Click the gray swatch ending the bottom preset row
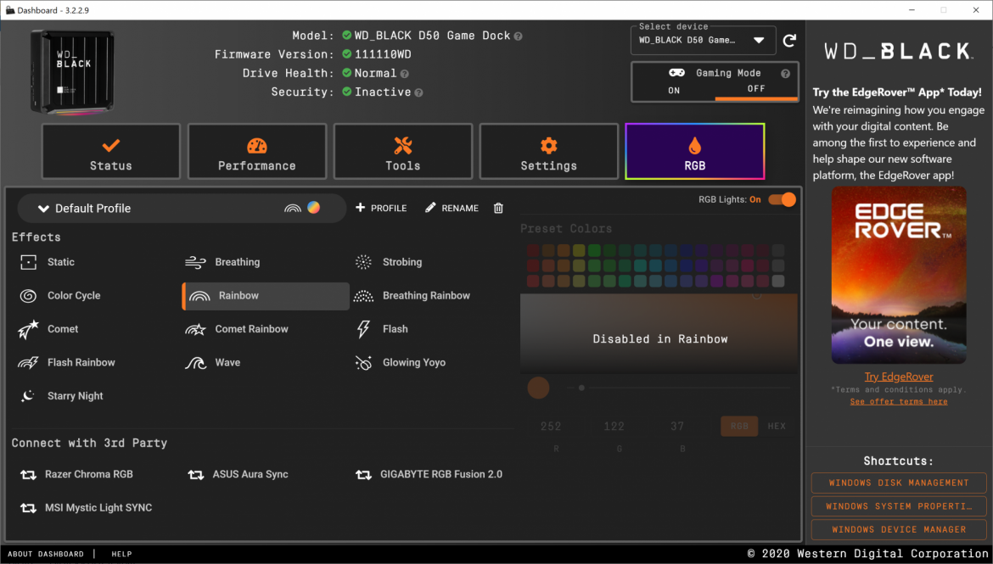This screenshot has width=993, height=564. click(x=778, y=281)
